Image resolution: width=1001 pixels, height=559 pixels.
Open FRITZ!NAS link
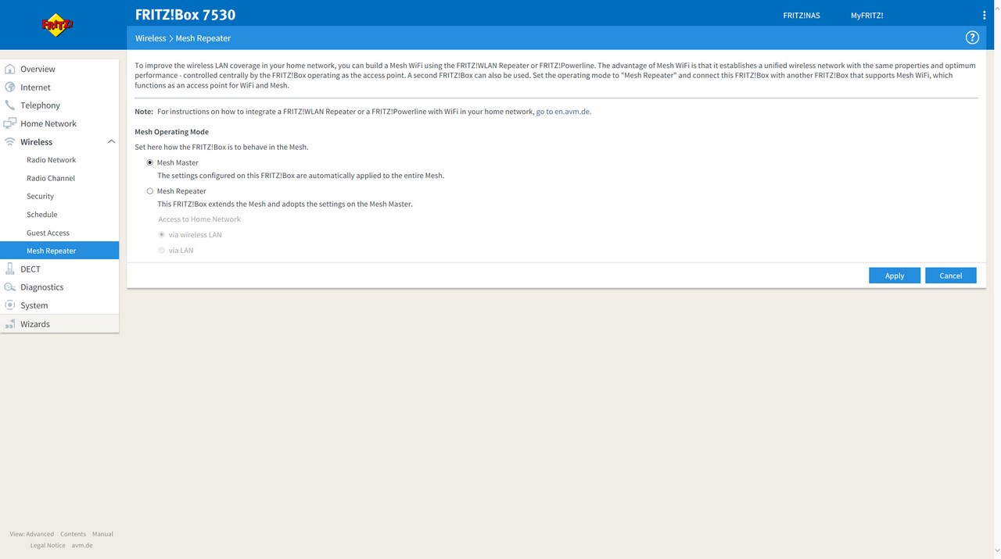[x=802, y=16]
